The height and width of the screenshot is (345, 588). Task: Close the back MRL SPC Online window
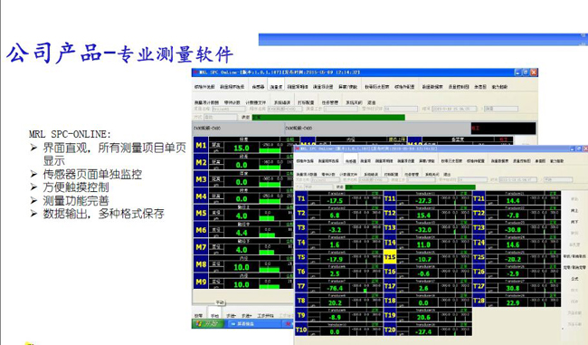tap(534, 72)
